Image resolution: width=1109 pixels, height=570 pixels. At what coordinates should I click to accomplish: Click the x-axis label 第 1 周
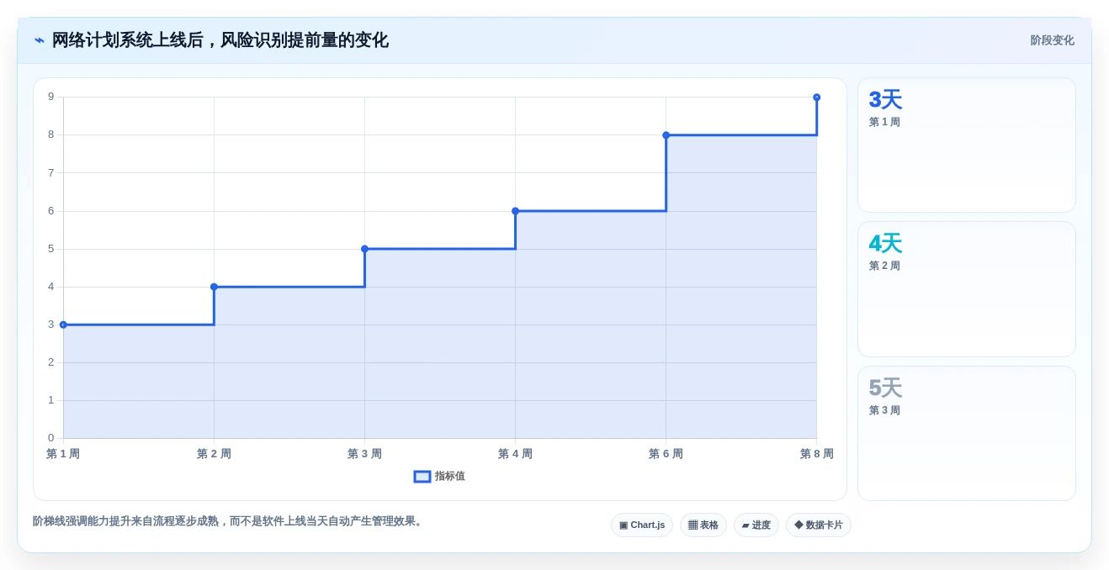63,454
